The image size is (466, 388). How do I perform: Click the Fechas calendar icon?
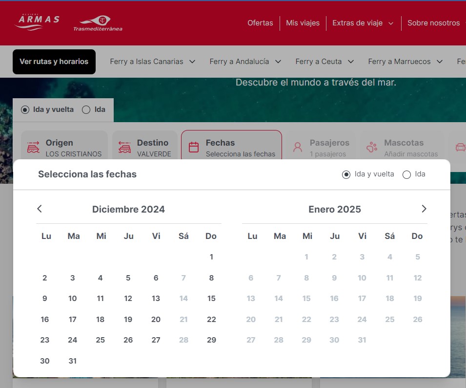tap(194, 148)
